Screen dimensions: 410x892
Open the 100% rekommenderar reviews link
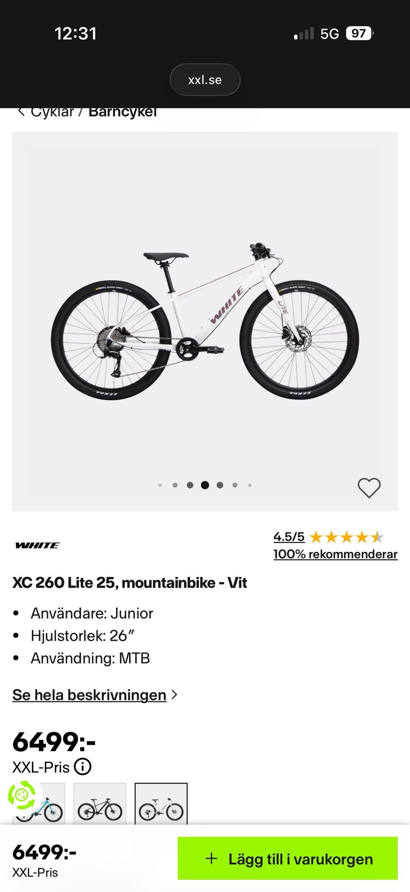(335, 554)
